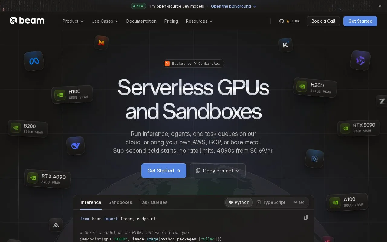The height and width of the screenshot is (242, 387).
Task: Open the Copy Prompt dropdown
Action: (x=218, y=171)
